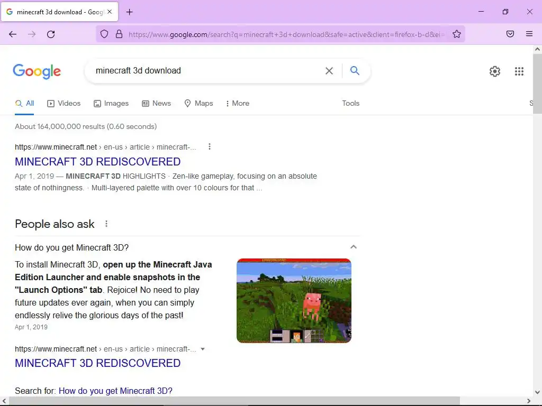Select the All results tab
The image size is (542, 406).
pos(24,103)
